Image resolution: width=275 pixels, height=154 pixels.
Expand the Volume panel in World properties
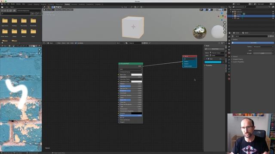pos(235,56)
